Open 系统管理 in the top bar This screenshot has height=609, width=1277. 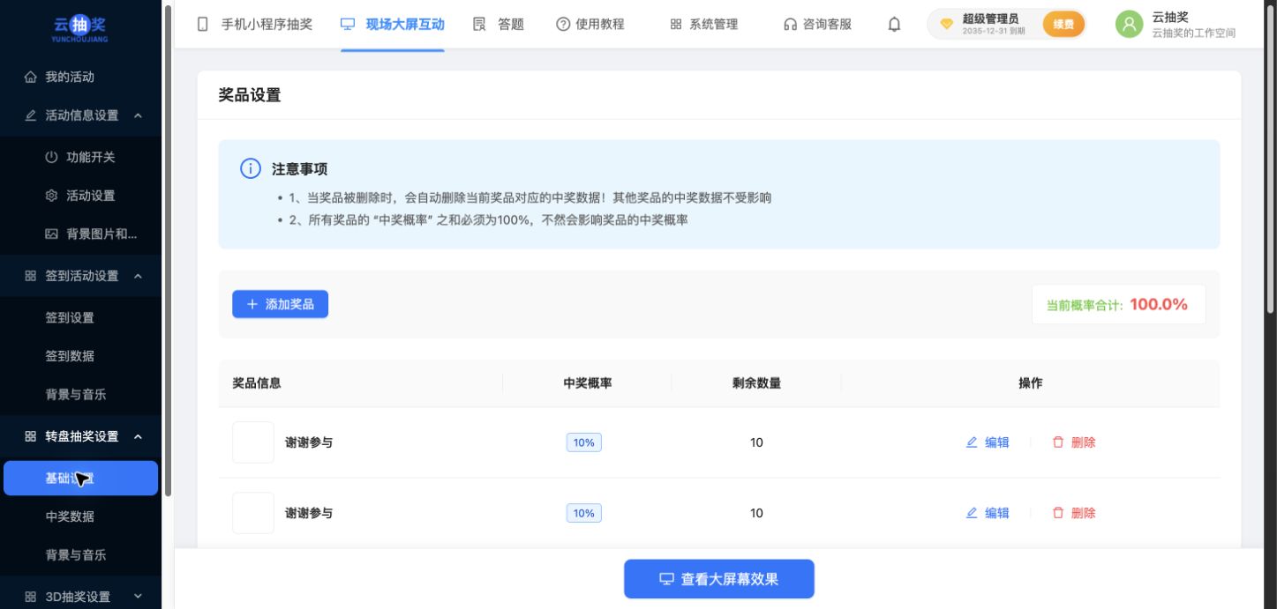pyautogui.click(x=713, y=24)
